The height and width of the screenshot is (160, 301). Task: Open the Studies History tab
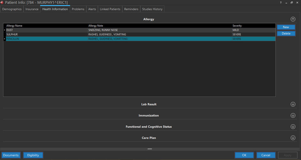152,9
